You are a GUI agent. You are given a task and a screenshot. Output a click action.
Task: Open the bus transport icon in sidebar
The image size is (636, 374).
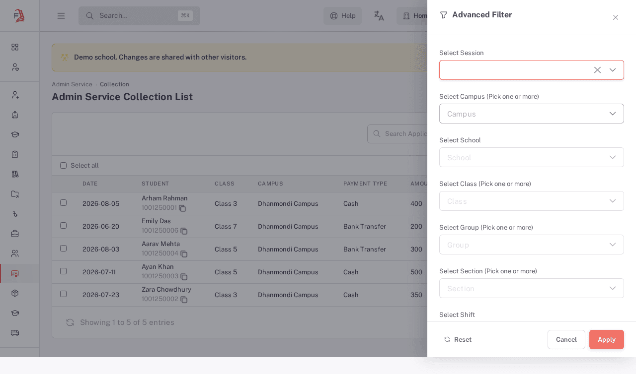(15, 333)
